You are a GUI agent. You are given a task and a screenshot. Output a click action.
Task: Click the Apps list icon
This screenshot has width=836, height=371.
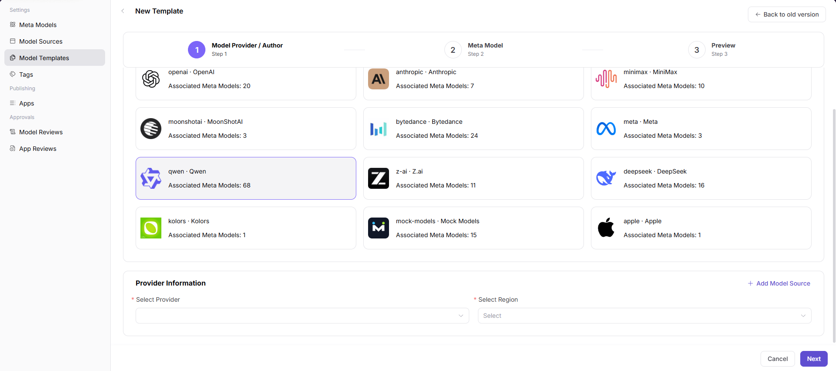click(13, 103)
